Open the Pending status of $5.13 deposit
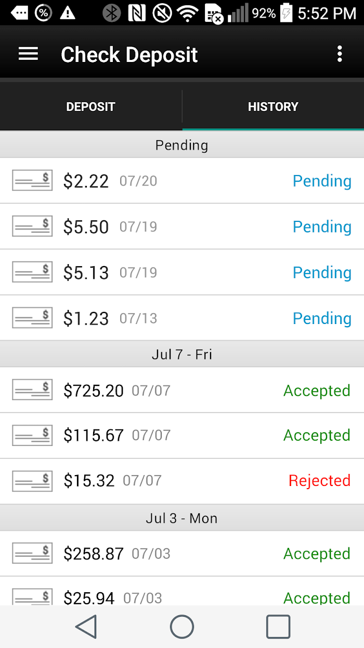The image size is (364, 648). click(x=322, y=272)
